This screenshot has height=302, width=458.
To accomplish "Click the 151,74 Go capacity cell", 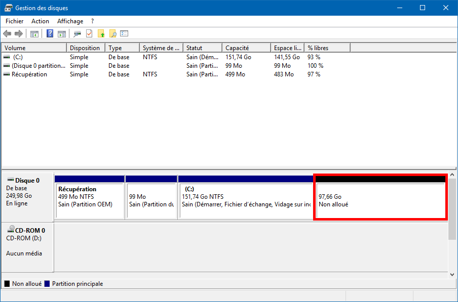I will click(238, 57).
